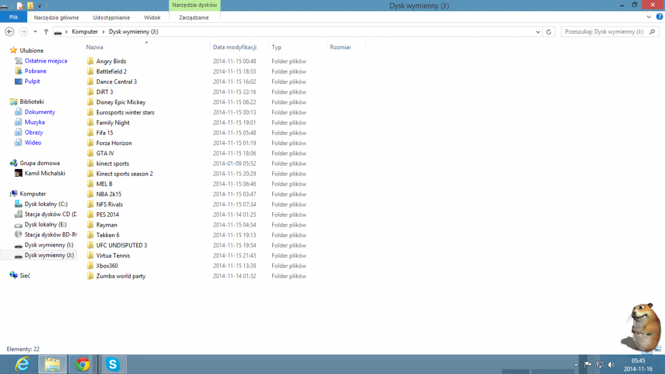Open Pobrane in navigation pane

[x=35, y=71]
